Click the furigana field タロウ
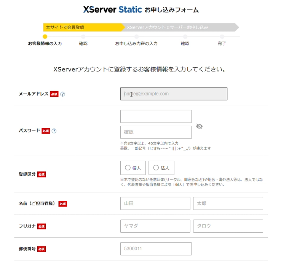The height and width of the screenshot is (262, 297). (x=228, y=226)
